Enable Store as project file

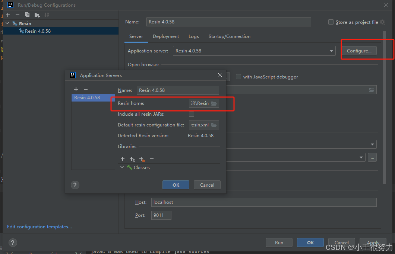click(331, 22)
